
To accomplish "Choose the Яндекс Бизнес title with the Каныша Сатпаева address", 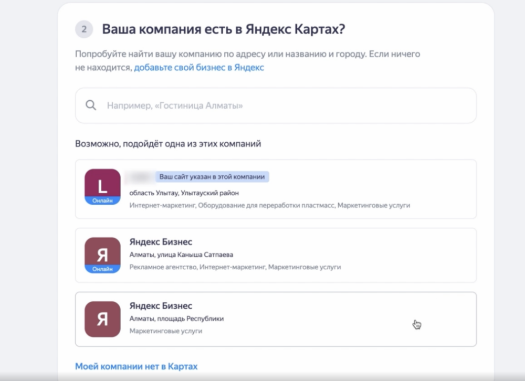I will (x=161, y=242).
